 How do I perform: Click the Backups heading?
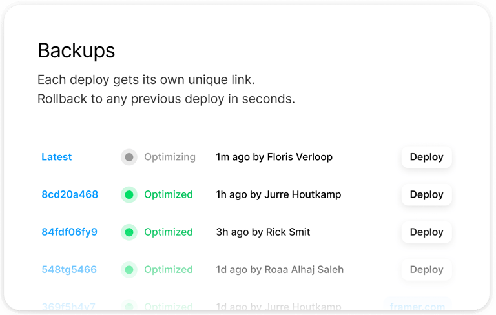click(76, 50)
